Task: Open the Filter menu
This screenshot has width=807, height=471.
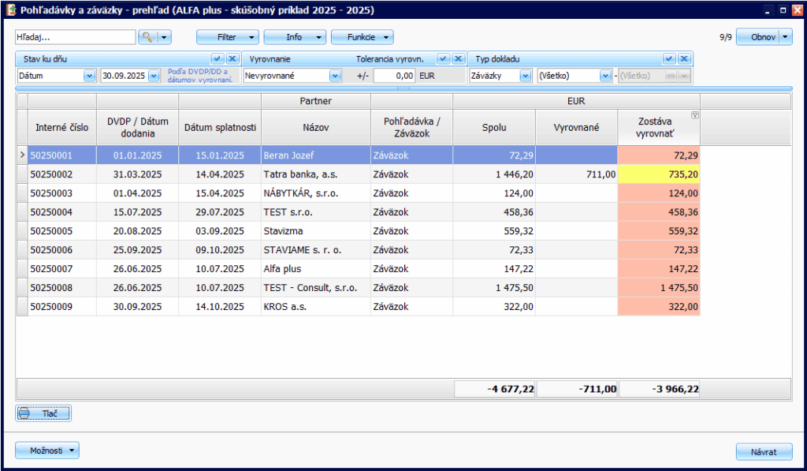Action: coord(227,37)
